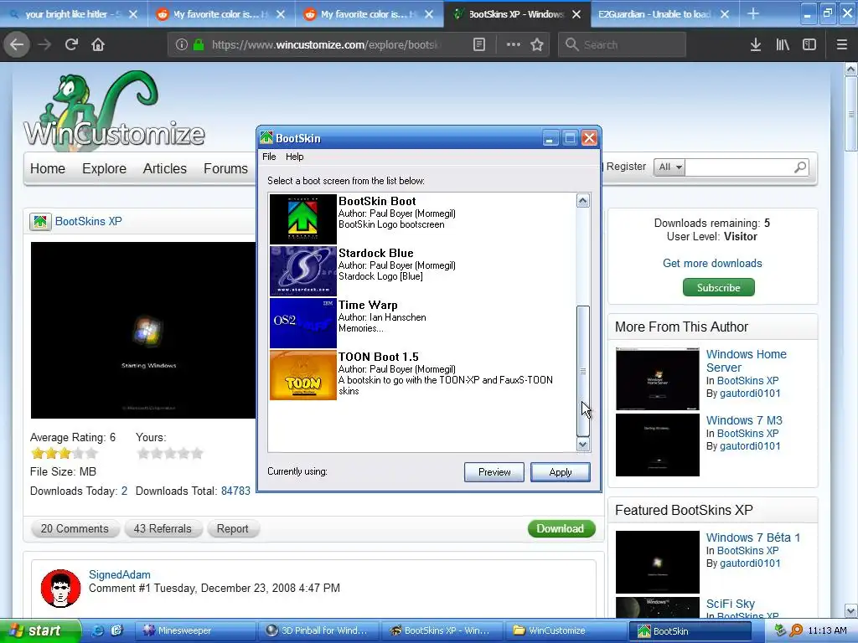Open Windows Home Server link
The image size is (858, 643).
pos(746,361)
